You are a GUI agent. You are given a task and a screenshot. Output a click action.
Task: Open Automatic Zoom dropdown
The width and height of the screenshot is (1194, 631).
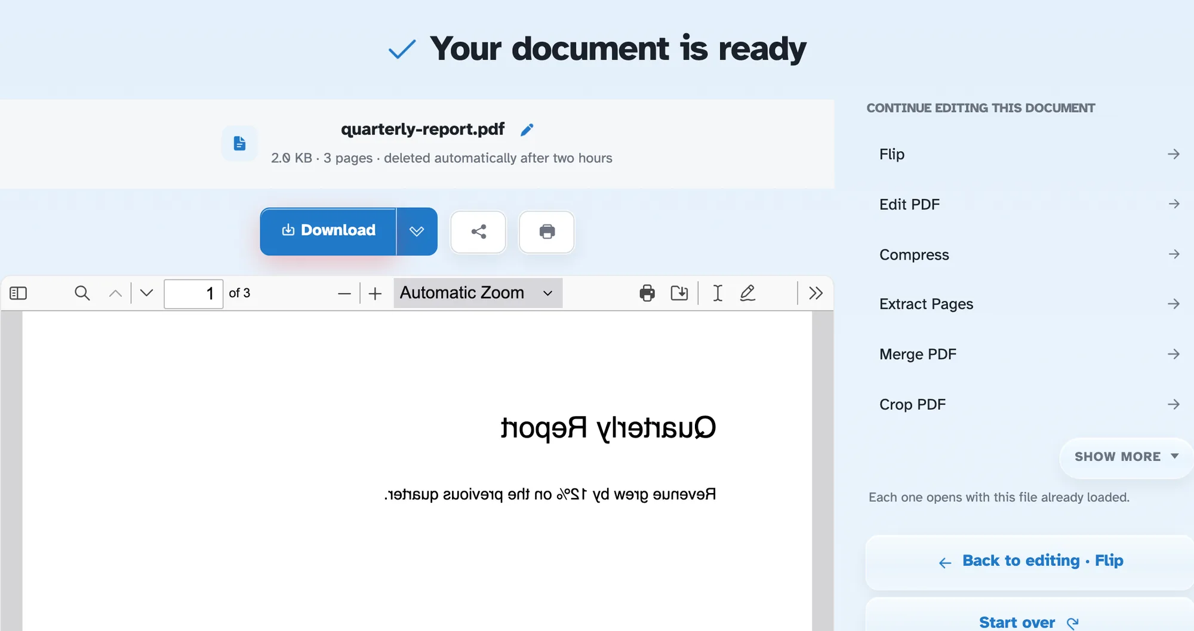click(478, 293)
